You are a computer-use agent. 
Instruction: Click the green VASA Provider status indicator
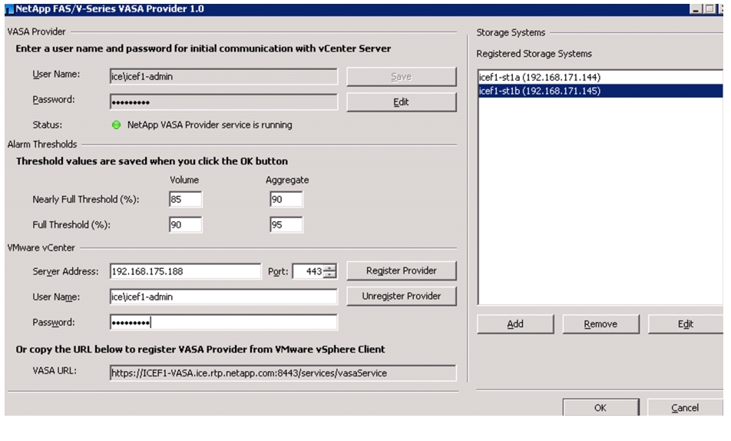116,124
